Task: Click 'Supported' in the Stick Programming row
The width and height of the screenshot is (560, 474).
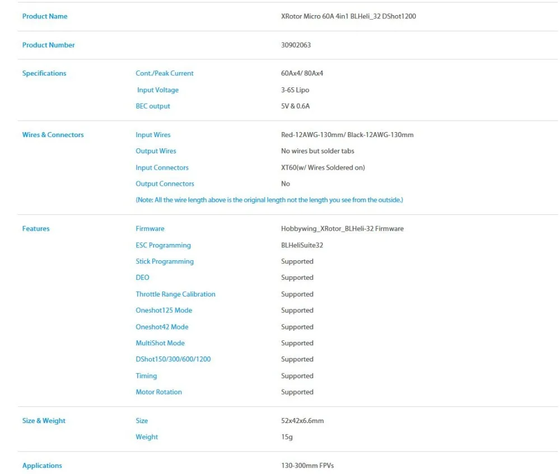Action: click(297, 261)
